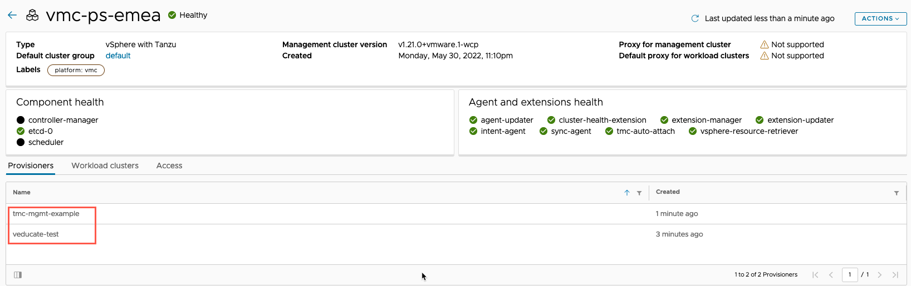
Task: Switch to the Workload clusters tab
Action: point(105,165)
